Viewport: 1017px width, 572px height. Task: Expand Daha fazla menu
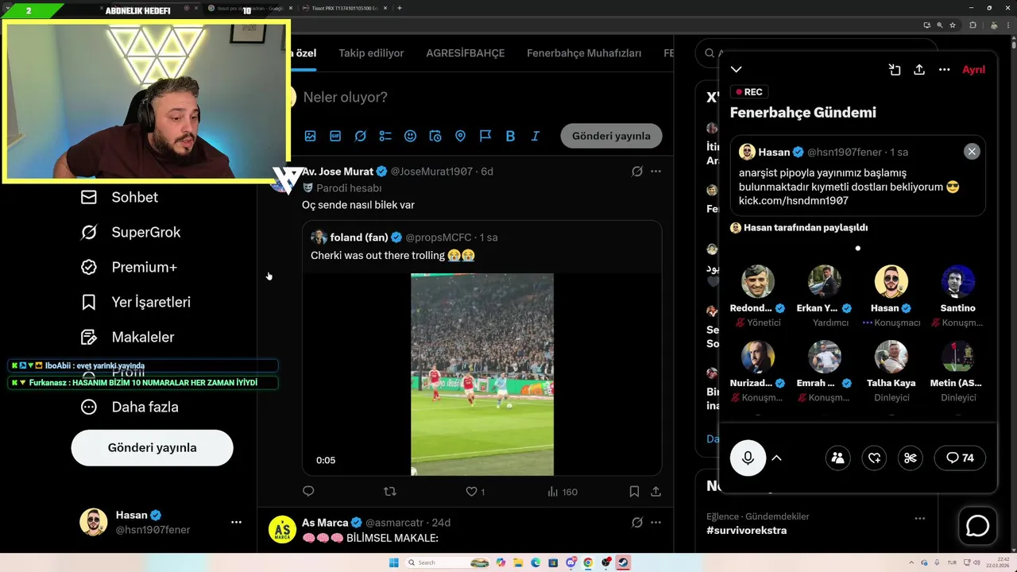[x=130, y=407]
